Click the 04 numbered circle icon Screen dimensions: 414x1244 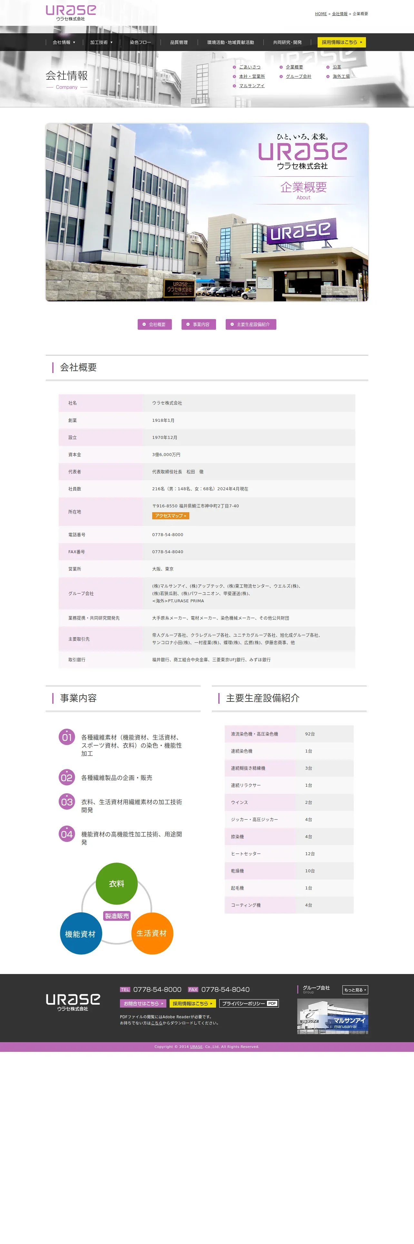tap(66, 834)
